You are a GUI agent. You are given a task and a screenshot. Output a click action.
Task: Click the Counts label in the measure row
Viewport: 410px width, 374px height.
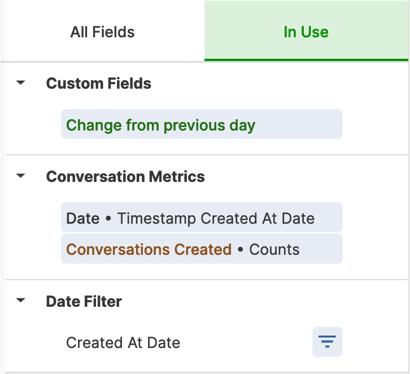(x=274, y=249)
